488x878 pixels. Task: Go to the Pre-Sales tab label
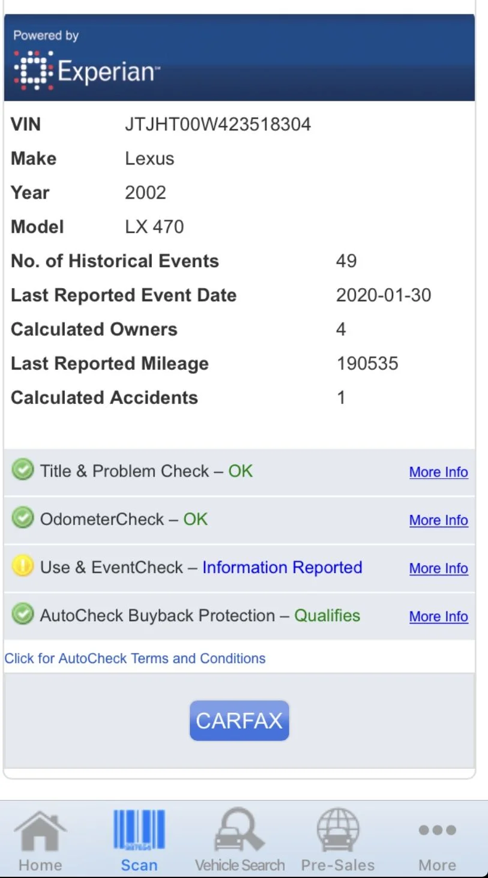[x=338, y=865]
